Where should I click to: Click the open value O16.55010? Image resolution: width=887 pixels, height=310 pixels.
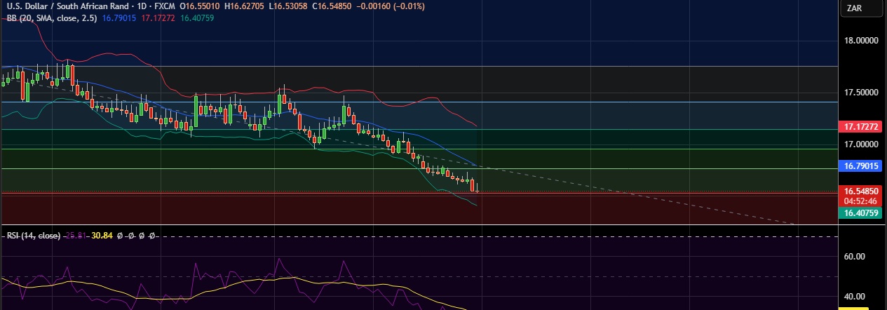click(x=201, y=6)
